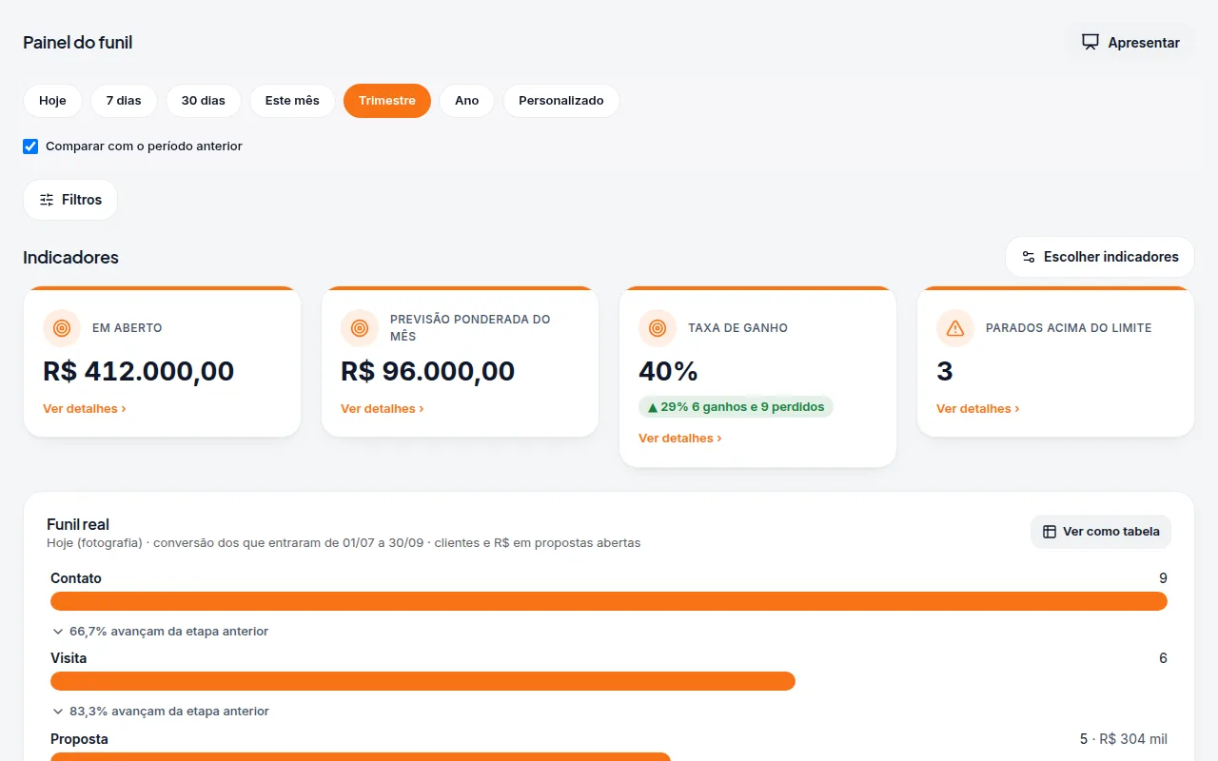Click the table grid icon in Ver como tabela
Screen dimensions: 1218x761
(1050, 532)
